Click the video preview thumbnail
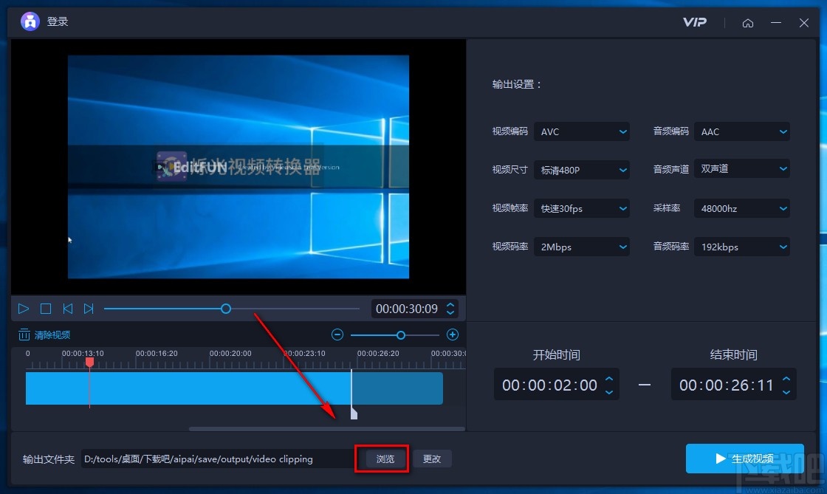This screenshot has width=827, height=494. pyautogui.click(x=239, y=167)
